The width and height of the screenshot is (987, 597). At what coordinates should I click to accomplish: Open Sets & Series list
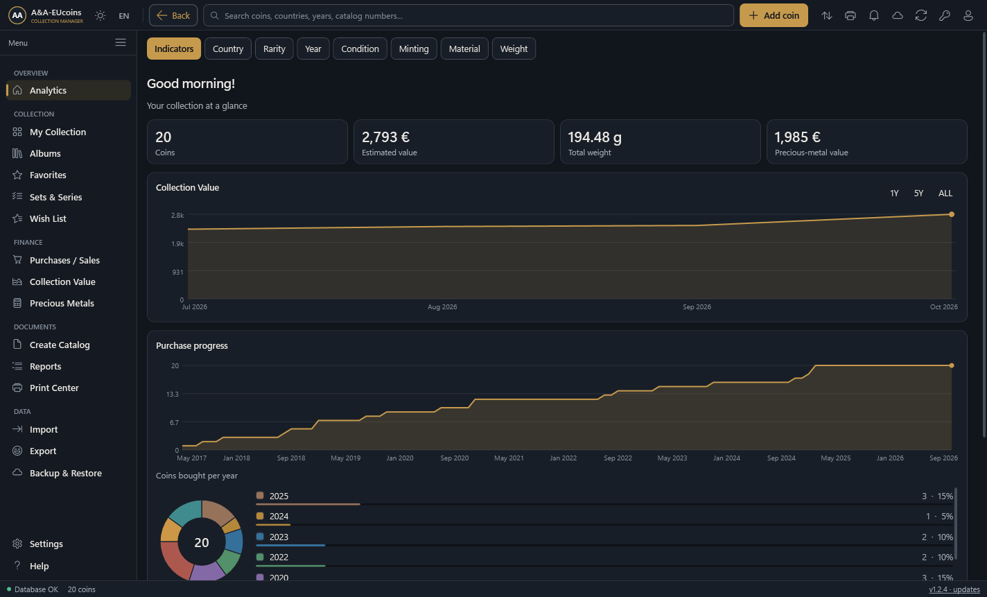coord(68,197)
